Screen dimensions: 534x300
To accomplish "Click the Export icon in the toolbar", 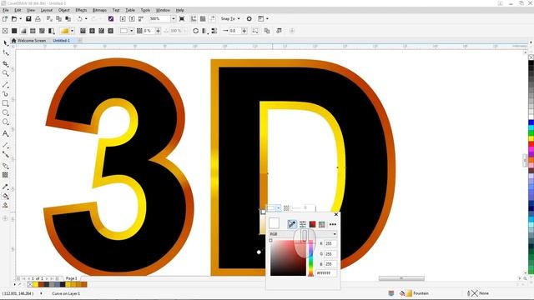I will point(132,18).
